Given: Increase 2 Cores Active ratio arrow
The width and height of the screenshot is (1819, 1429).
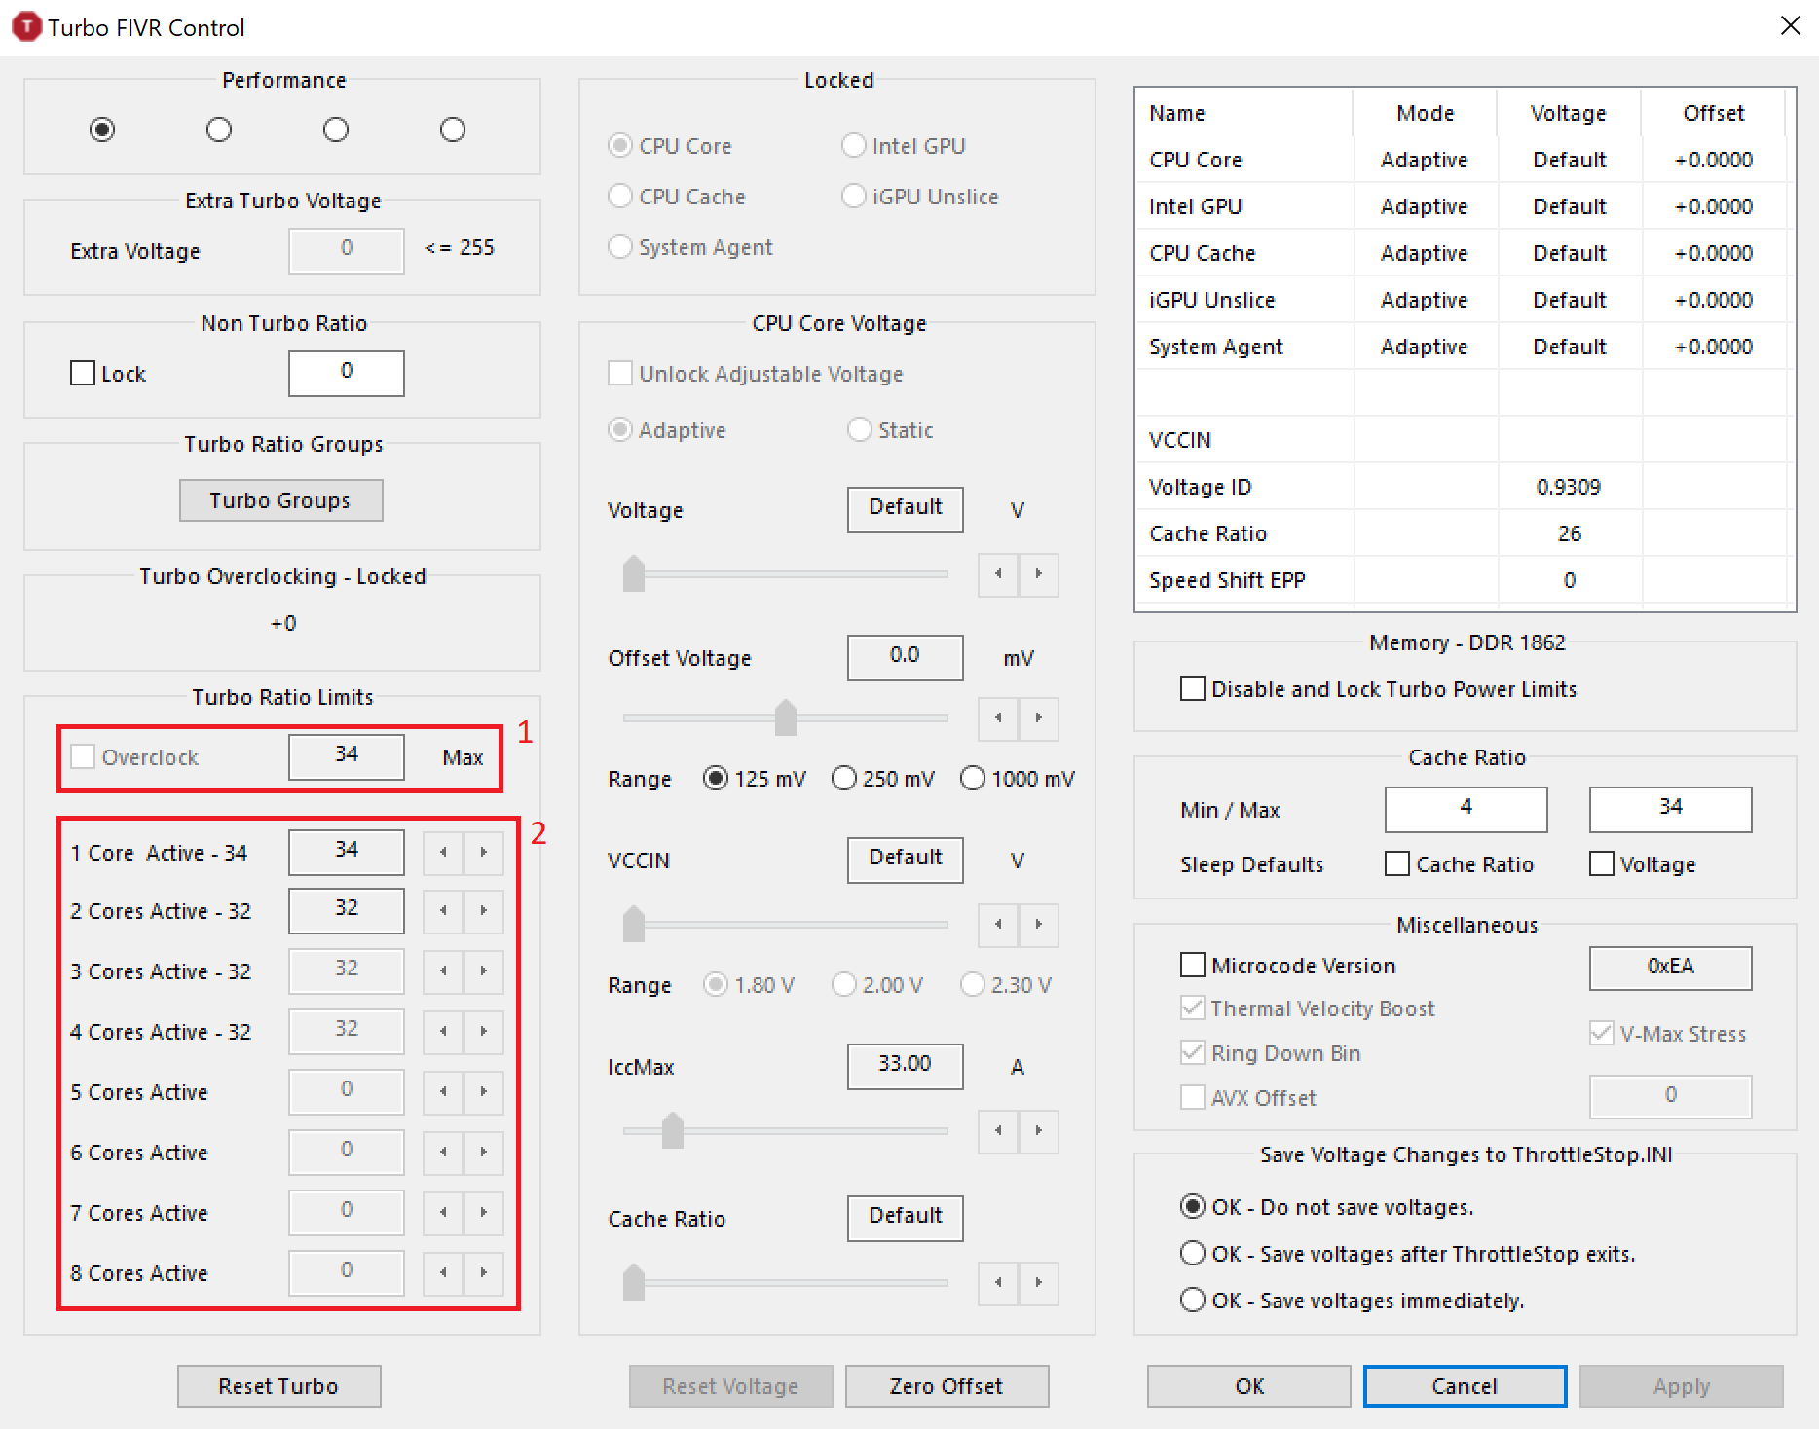Looking at the screenshot, I should (x=484, y=911).
